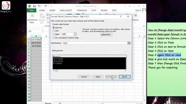Switch to the INSERT tab

click(52, 10)
